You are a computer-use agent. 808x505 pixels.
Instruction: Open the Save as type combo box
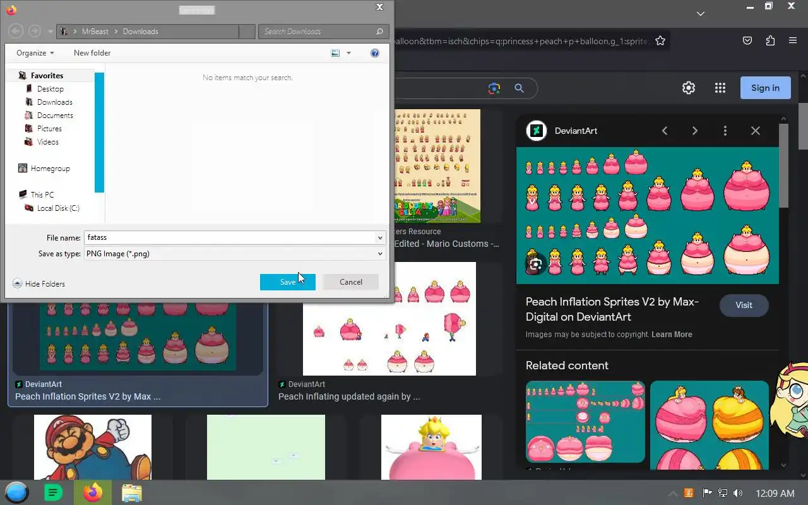[234, 254]
